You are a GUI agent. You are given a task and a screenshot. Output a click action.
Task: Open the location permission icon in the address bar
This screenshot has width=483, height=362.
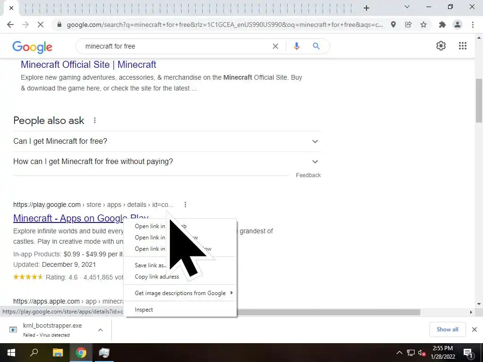coord(393,25)
